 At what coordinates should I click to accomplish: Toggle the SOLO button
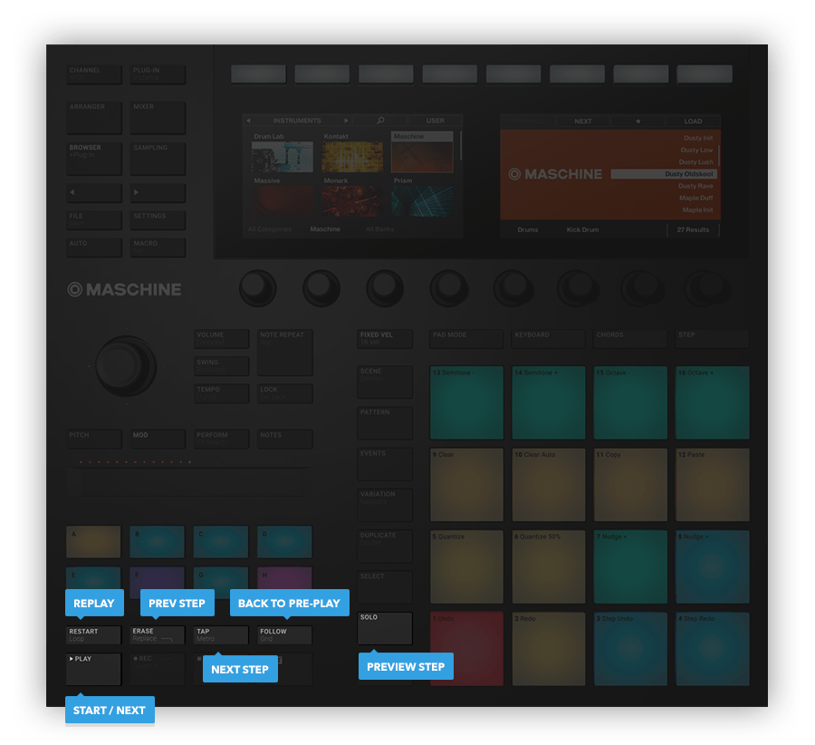pyautogui.click(x=385, y=628)
